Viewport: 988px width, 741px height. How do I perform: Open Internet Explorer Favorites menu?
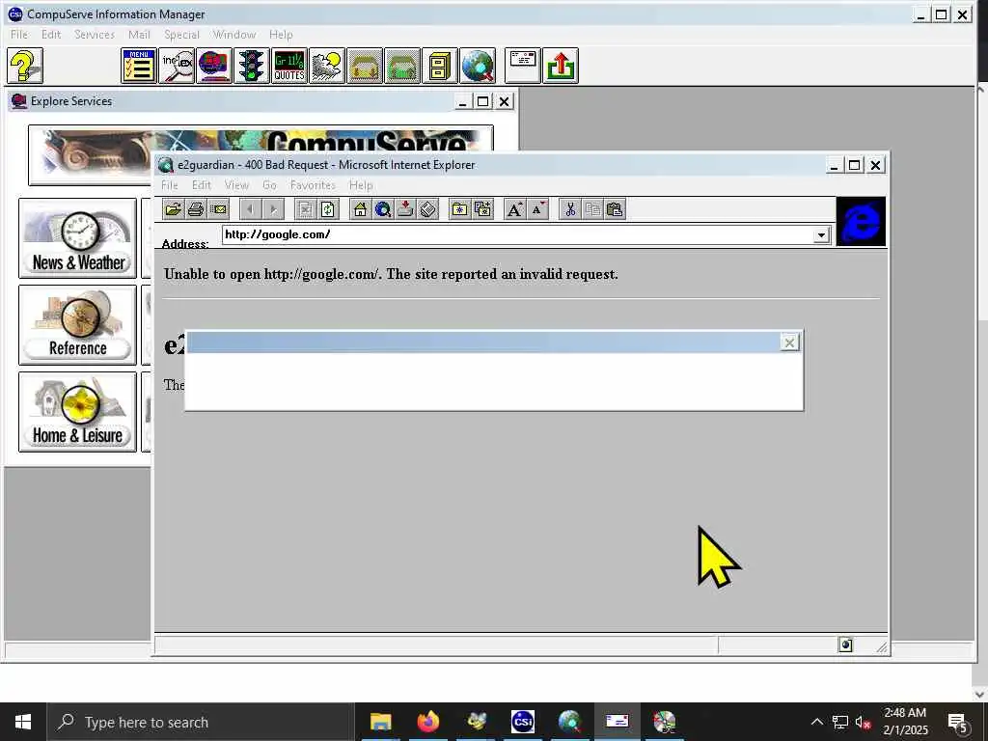[313, 185]
